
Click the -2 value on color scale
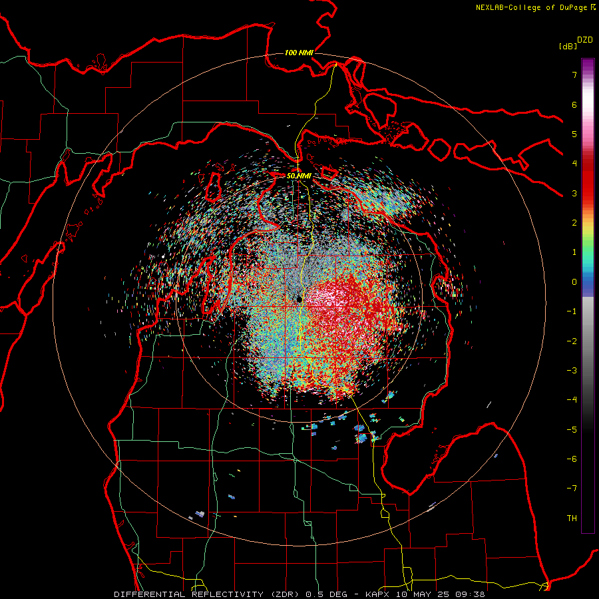point(572,341)
